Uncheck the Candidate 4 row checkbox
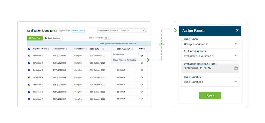The width and height of the screenshot is (265, 123). click(x=29, y=77)
